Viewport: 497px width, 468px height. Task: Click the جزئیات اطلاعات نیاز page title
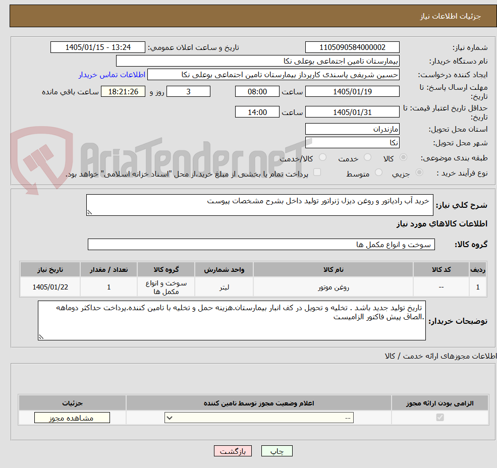pyautogui.click(x=451, y=16)
